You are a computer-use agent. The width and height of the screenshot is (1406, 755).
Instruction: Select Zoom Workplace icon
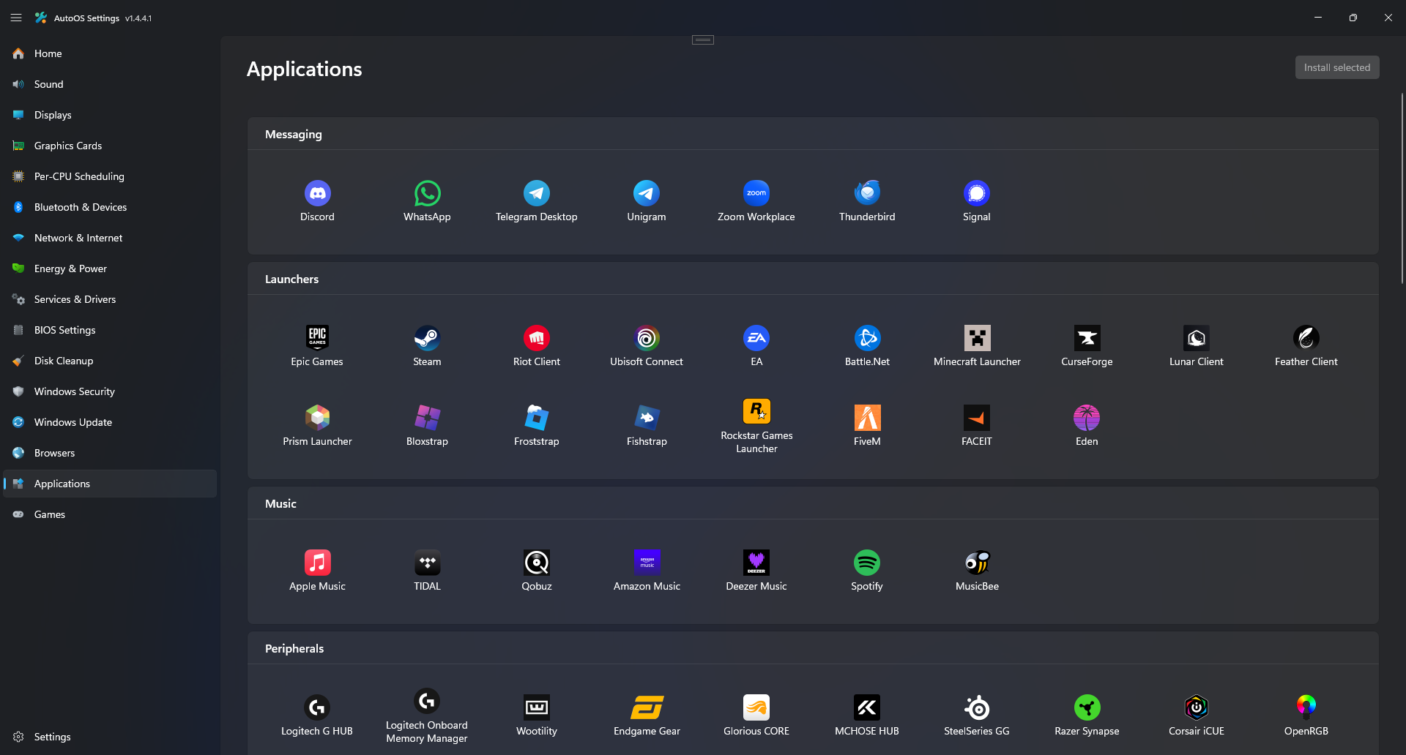coord(756,193)
